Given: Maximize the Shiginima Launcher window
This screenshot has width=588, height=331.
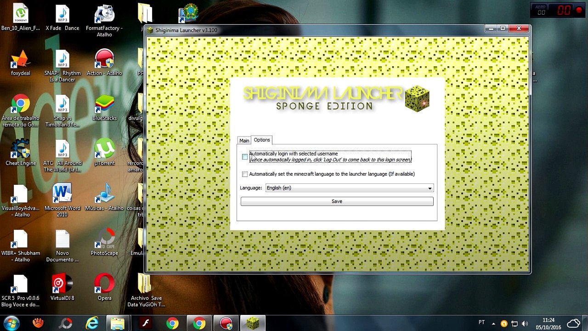Looking at the screenshot, I should (503, 29).
